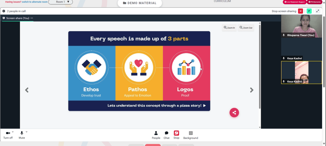Image resolution: width=326 pixels, height=146 pixels.
Task: Click PS Moments button
Action: [314, 2]
